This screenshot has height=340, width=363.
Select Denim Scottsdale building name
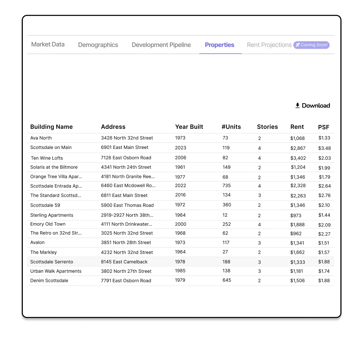pyautogui.click(x=49, y=281)
